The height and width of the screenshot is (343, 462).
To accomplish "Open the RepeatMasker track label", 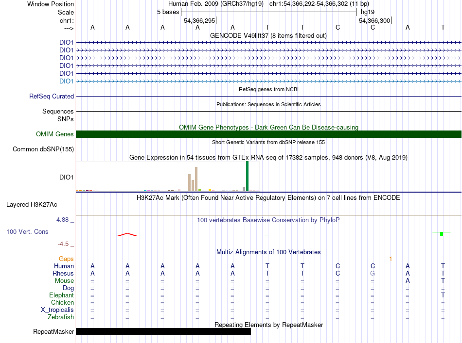I will [x=53, y=331].
